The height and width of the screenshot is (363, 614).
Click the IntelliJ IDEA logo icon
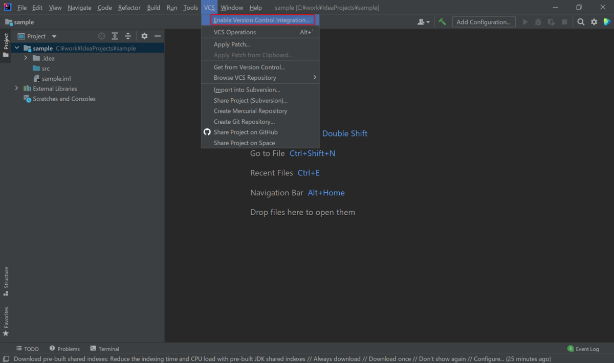(x=8, y=7)
